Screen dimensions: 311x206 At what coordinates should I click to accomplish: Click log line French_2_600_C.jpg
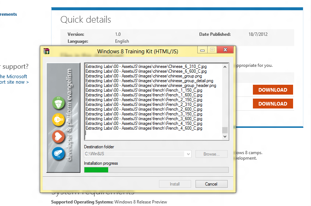(x=144, y=109)
